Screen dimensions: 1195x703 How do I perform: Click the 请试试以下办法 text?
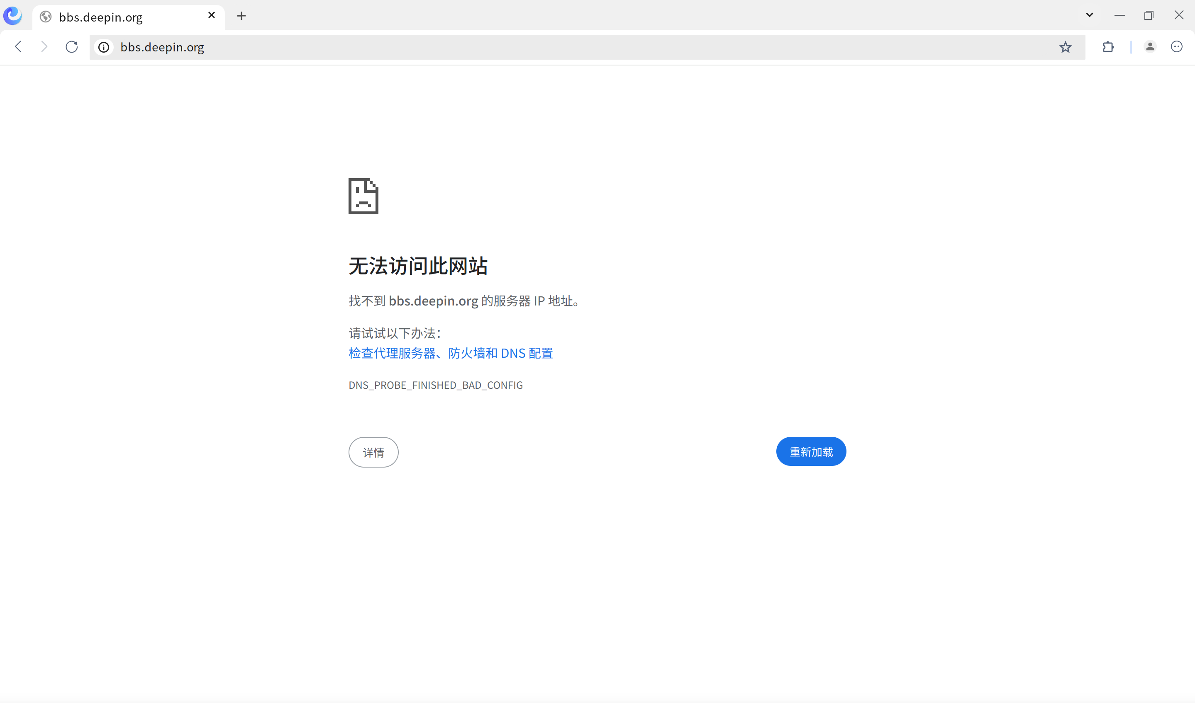pyautogui.click(x=395, y=334)
